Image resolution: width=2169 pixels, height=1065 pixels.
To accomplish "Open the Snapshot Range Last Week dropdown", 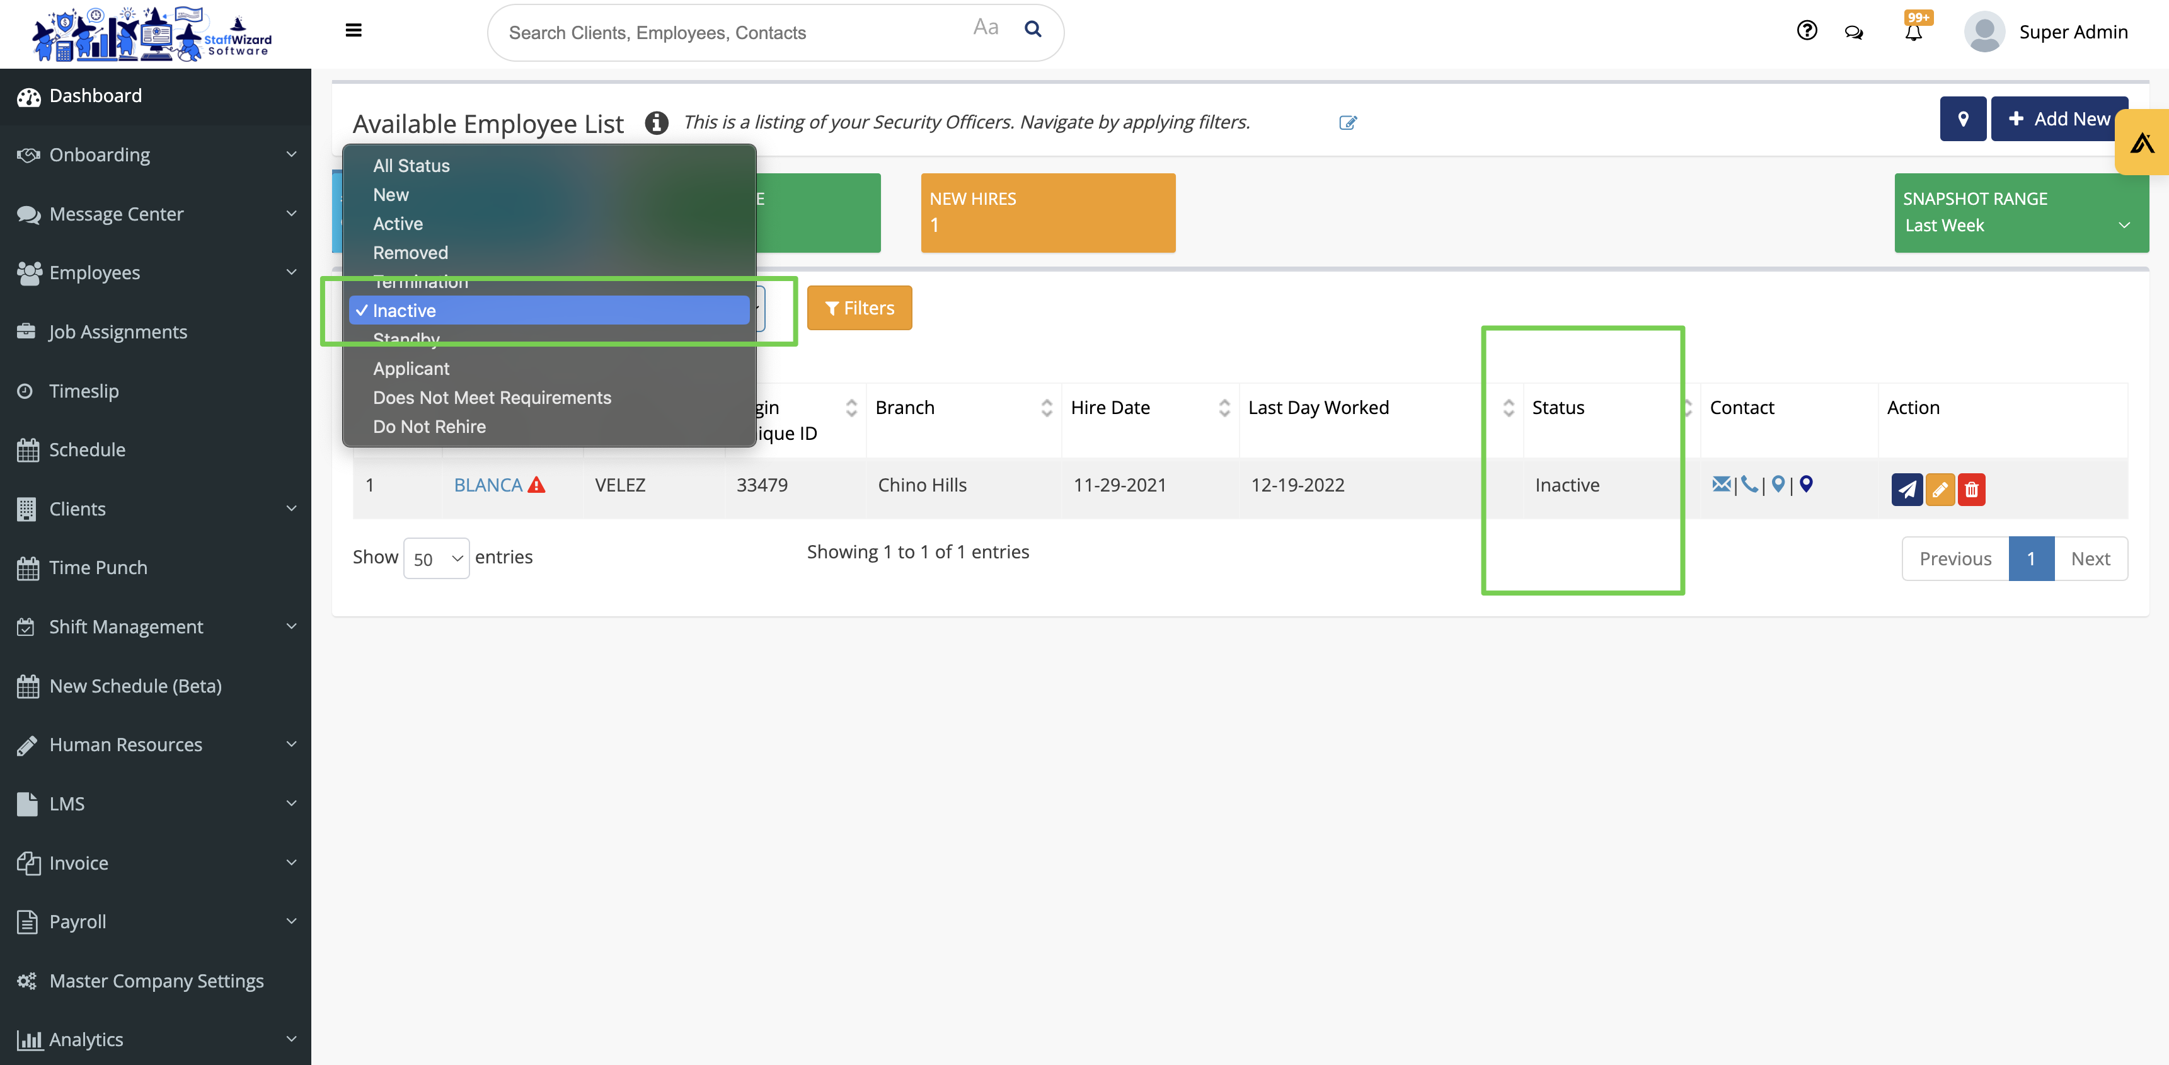I will click(x=2021, y=226).
